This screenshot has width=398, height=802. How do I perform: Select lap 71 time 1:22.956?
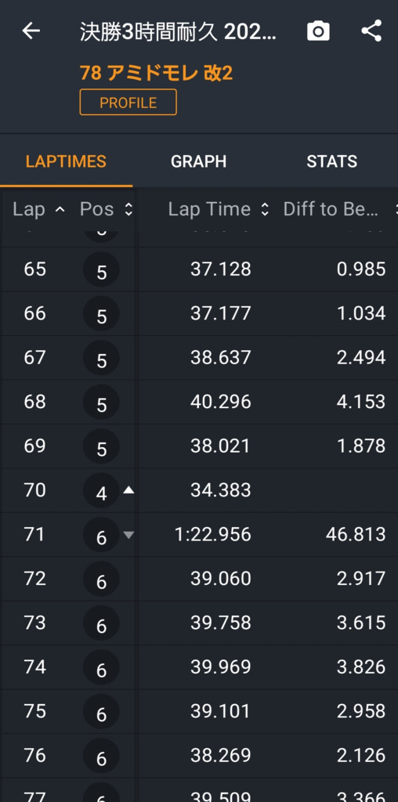213,534
